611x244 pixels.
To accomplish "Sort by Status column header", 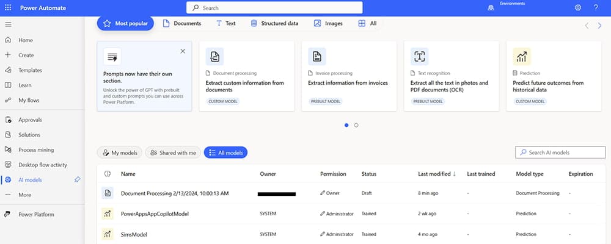I will [369, 174].
